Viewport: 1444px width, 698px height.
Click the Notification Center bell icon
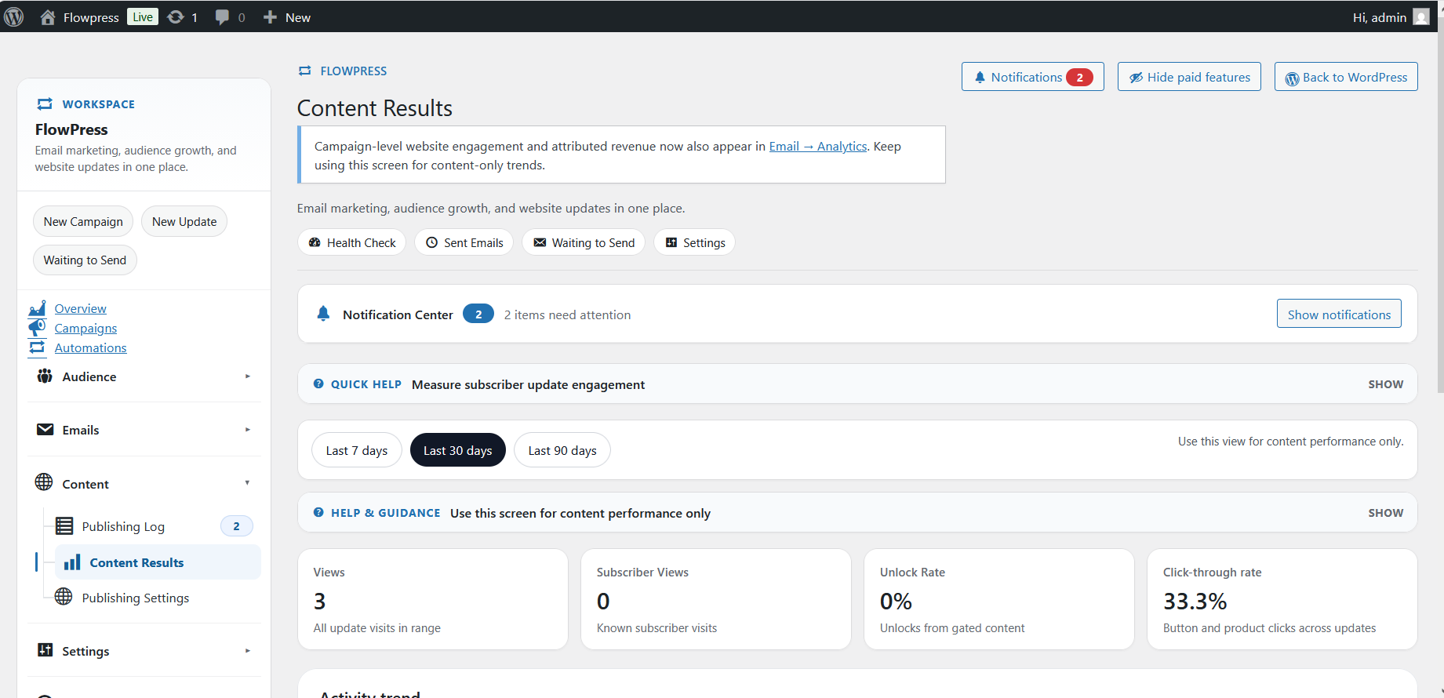(x=323, y=314)
